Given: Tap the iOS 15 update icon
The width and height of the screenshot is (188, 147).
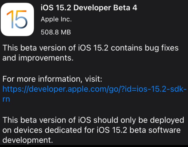Looking at the screenshot, I should click(17, 19).
